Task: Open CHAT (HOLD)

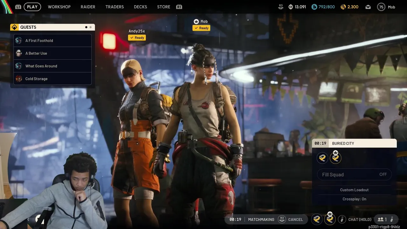Action: [360, 219]
